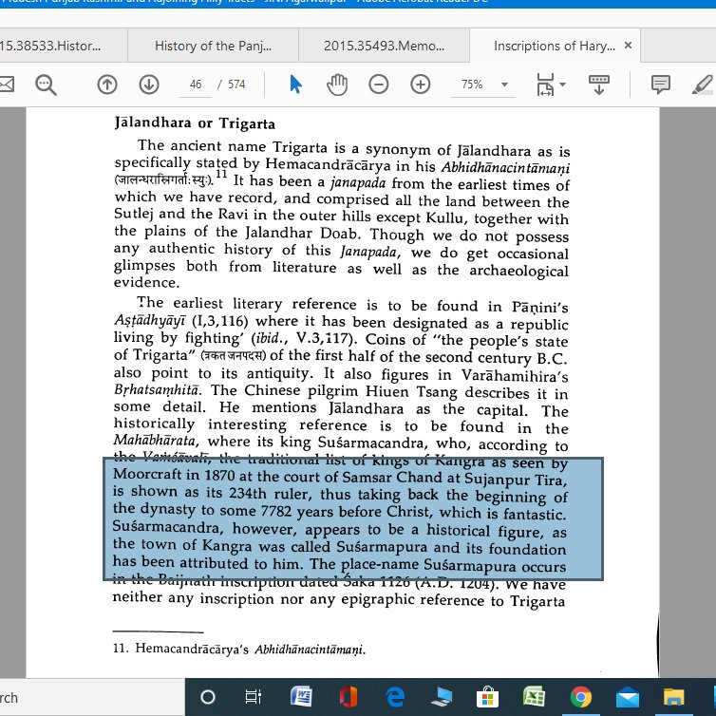Switch to the 15.38533.Histor... tab
Screen dimensions: 716x716
pyautogui.click(x=64, y=46)
